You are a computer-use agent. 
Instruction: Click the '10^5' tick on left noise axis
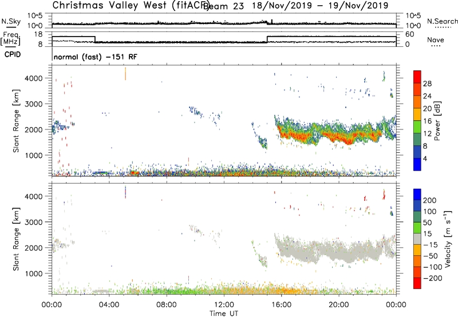[35, 16]
